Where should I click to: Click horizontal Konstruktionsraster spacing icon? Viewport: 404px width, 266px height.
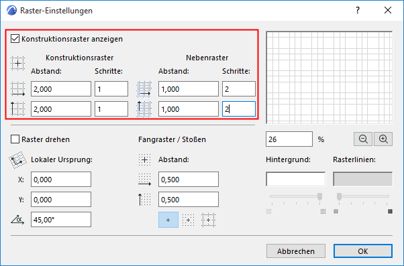(x=17, y=89)
